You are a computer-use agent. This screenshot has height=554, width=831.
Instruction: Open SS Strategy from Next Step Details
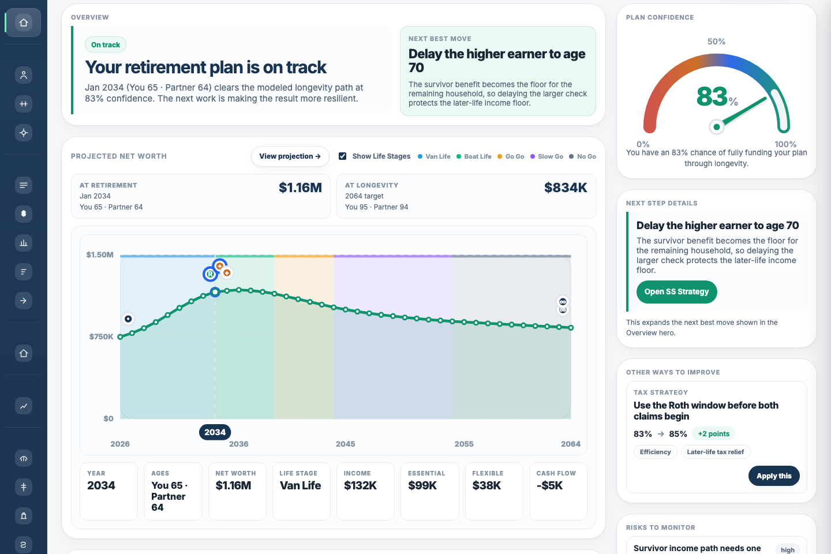[x=676, y=292]
